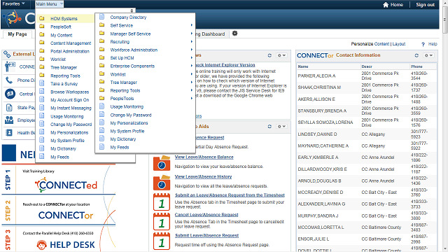Open the Main Menu dropdown
The width and height of the screenshot is (448, 252).
[49, 4]
